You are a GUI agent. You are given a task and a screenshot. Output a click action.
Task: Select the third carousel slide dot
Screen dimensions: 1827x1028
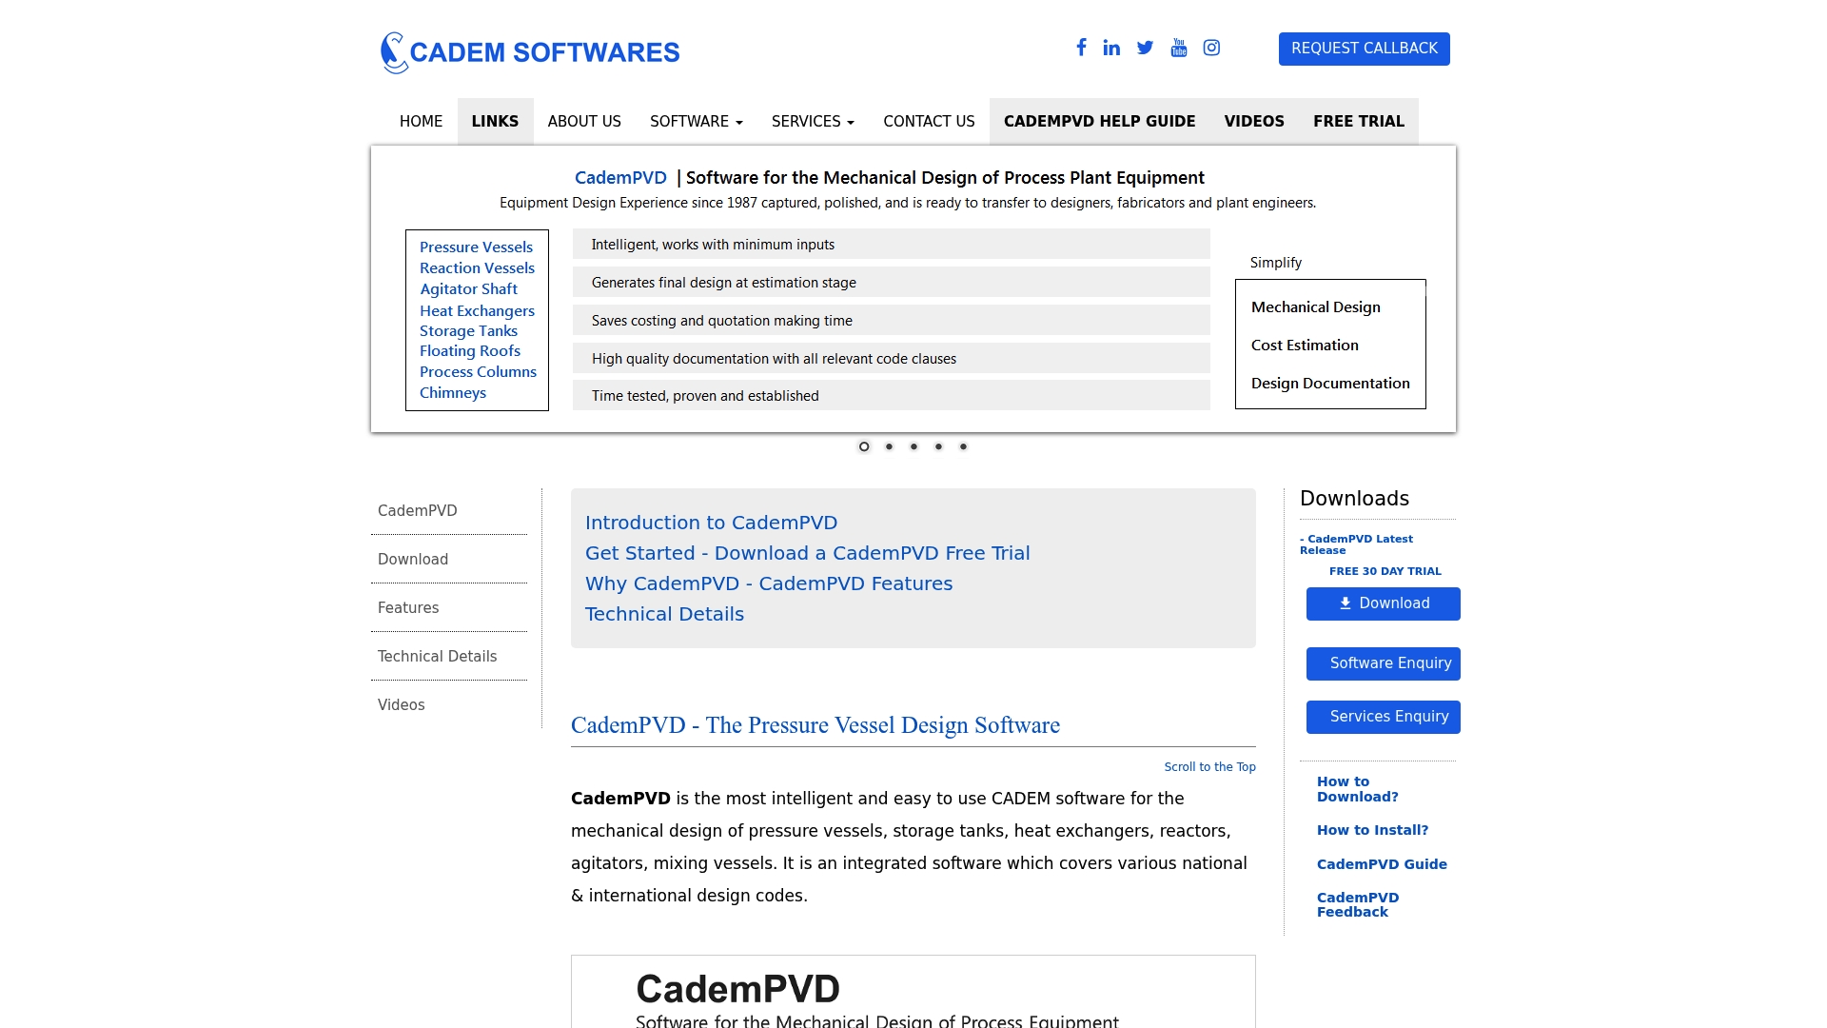point(913,446)
